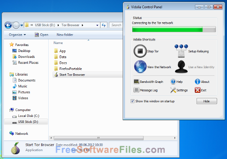This screenshot has width=227, height=159.
Task: Exit Vidalia using the red Exit icon
Action: click(198, 90)
